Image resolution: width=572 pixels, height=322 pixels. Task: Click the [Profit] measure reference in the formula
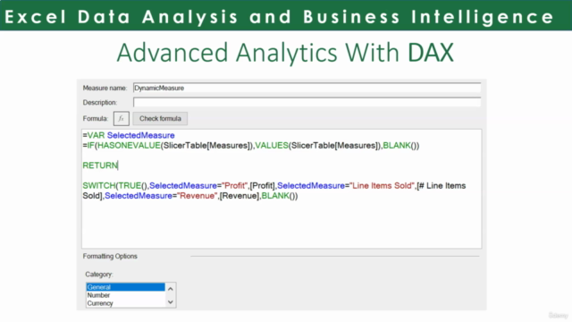coord(262,185)
